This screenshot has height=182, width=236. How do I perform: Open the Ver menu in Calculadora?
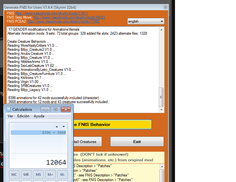(x=10, y=116)
